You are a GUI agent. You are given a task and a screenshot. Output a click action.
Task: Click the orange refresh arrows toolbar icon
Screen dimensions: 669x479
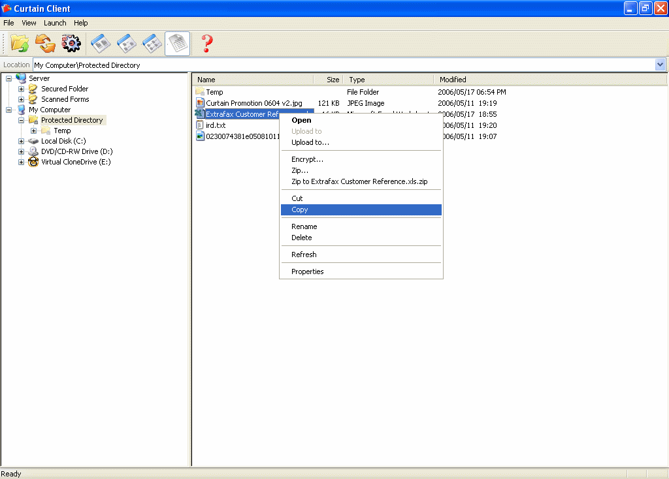click(45, 44)
